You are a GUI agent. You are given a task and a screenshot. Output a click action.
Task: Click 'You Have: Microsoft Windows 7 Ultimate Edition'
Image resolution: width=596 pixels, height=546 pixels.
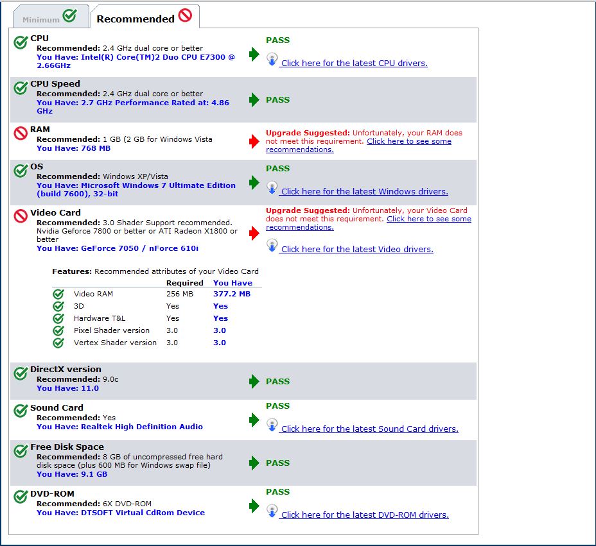pyautogui.click(x=136, y=189)
